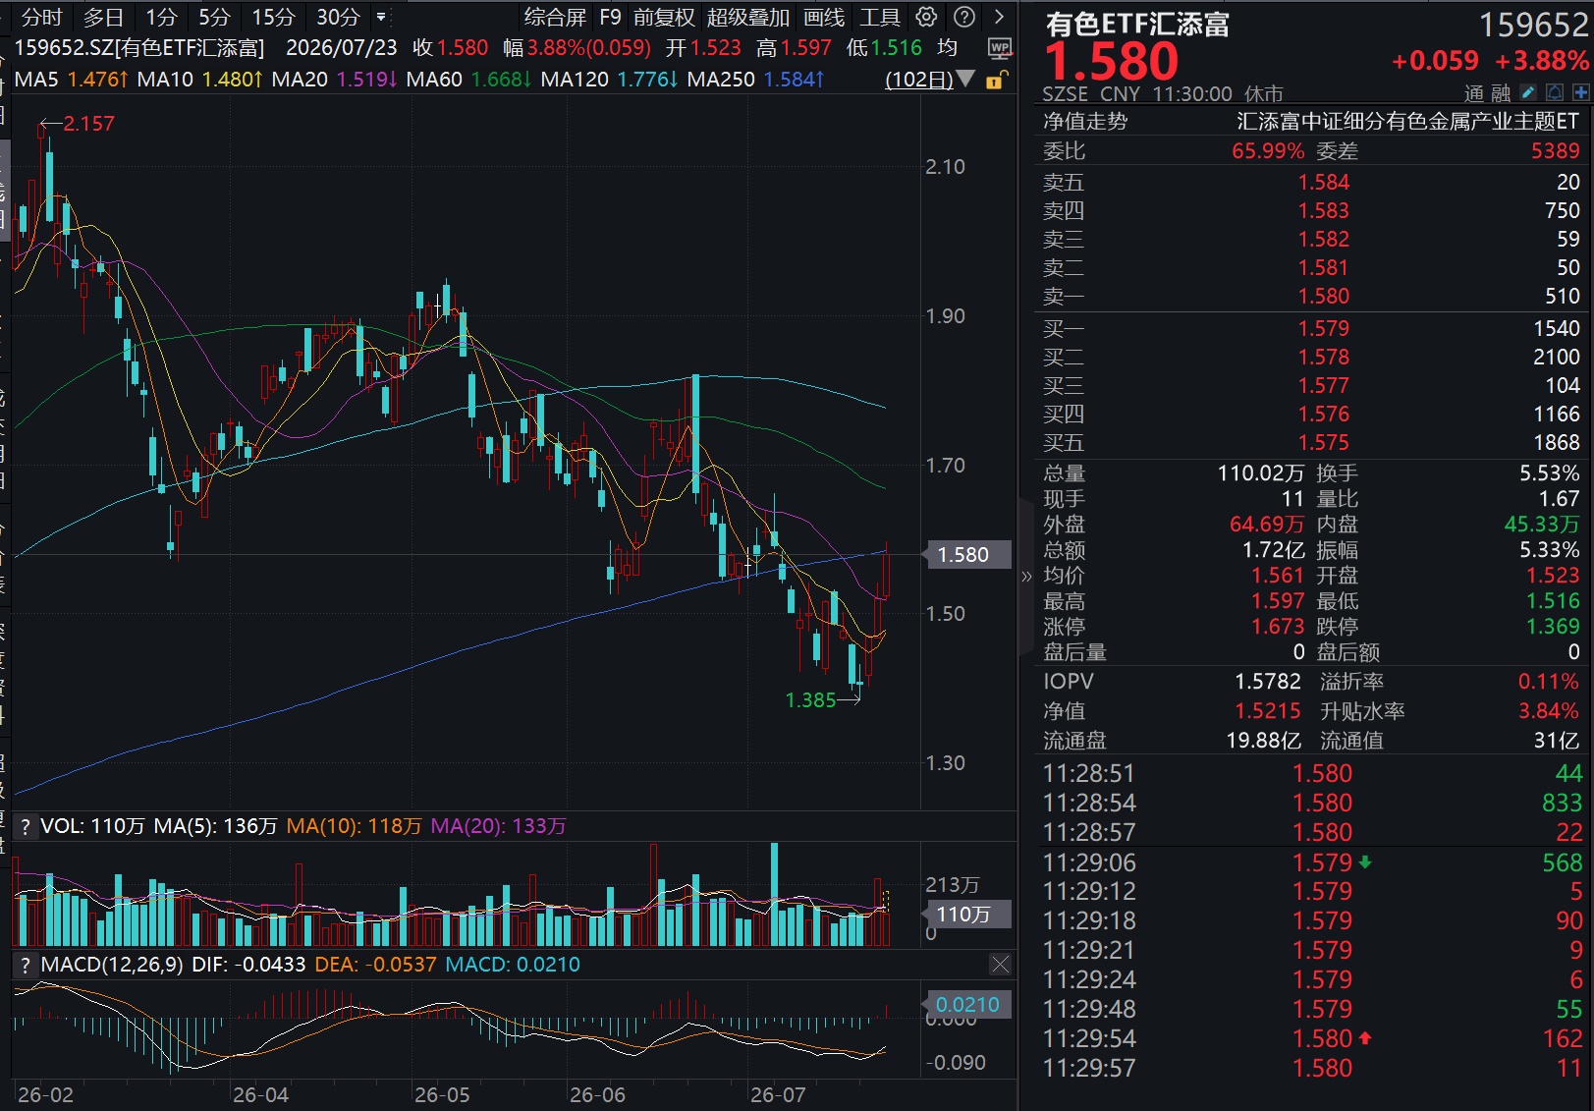Viewport: 1594px width, 1111px height.
Task: Click the price alert bell icon
Action: [x=1555, y=92]
